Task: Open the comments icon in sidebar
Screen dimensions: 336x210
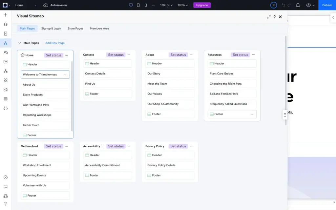Action: pyautogui.click(x=6, y=187)
